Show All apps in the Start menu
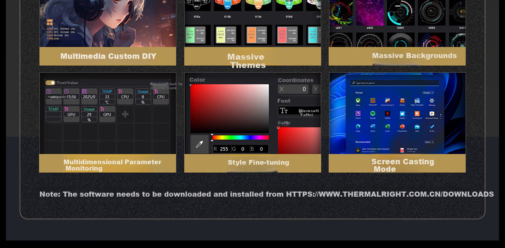505x248 pixels. point(428,92)
